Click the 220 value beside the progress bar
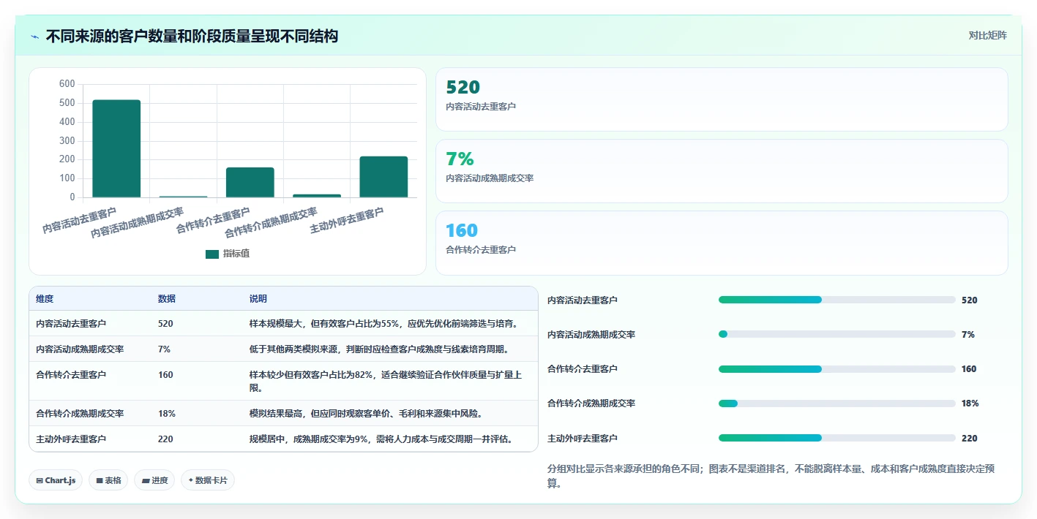This screenshot has width=1037, height=519. coord(970,439)
